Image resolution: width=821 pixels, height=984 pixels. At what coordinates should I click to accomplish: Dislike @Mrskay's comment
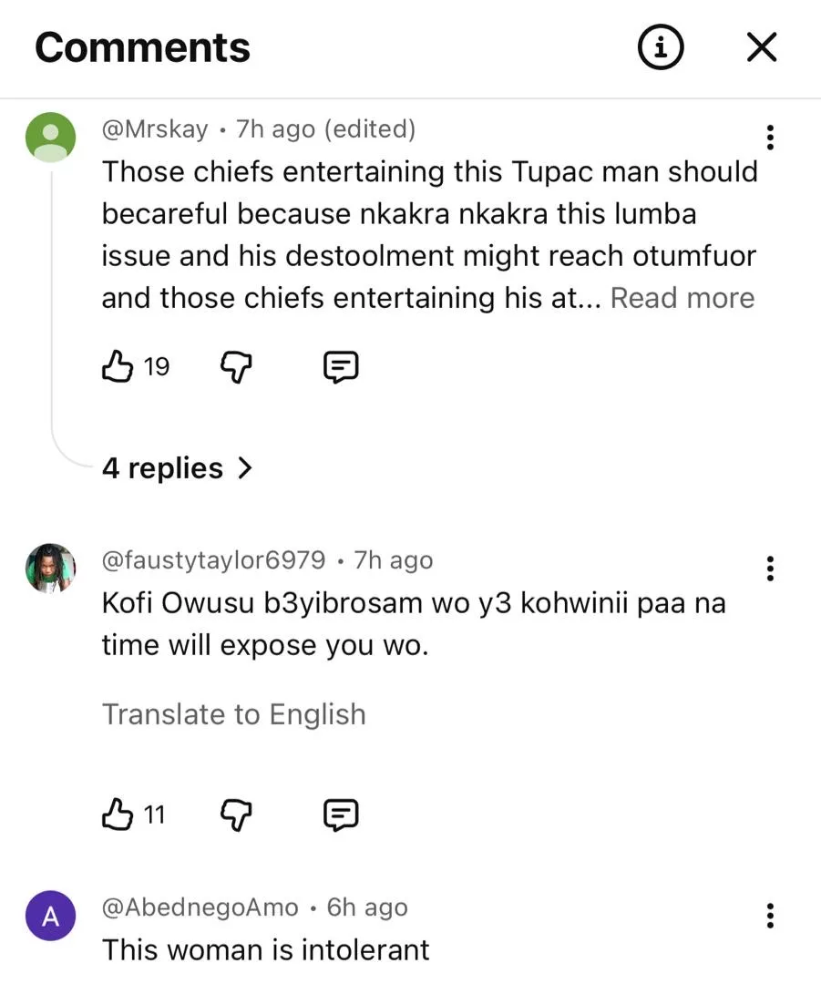237,367
